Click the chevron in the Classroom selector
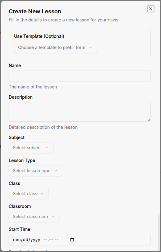 pyautogui.click(x=53, y=217)
